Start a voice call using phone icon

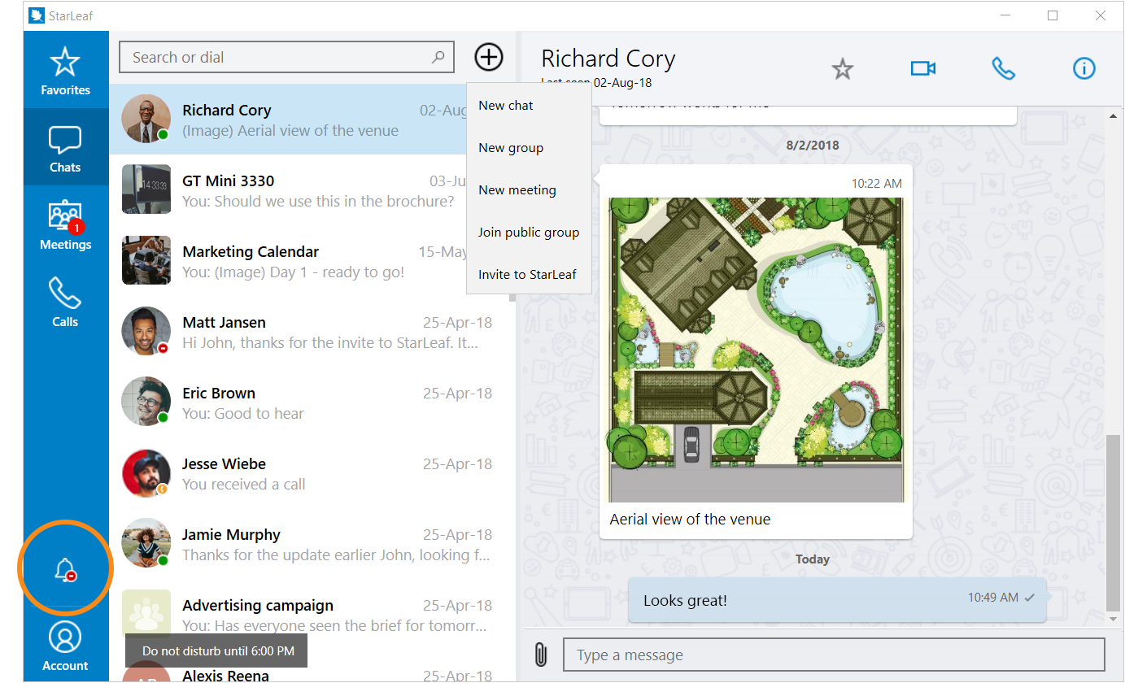(x=1003, y=69)
